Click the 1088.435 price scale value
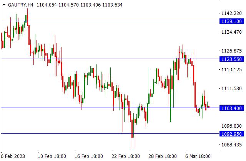 tap(231, 145)
